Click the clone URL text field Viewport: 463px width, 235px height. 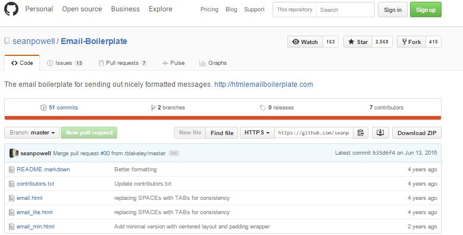314,133
